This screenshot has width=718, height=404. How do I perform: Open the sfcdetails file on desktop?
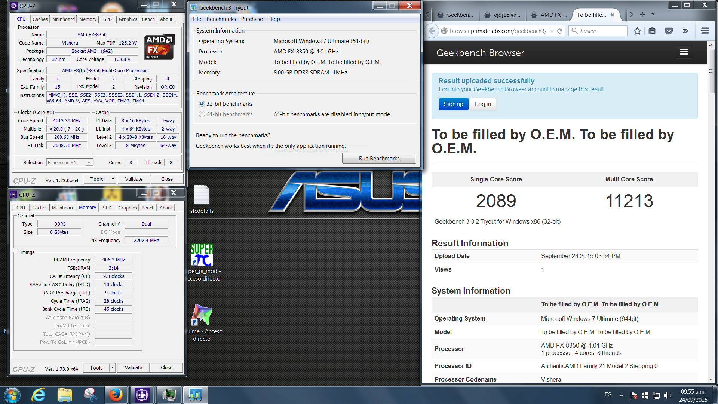pyautogui.click(x=202, y=199)
